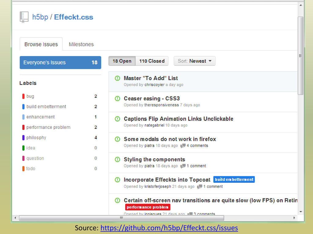
Task: Open Styling the components issue
Action: pos(154,159)
